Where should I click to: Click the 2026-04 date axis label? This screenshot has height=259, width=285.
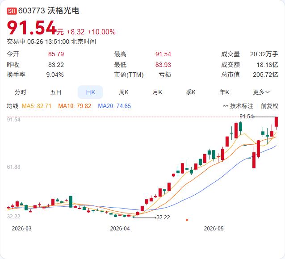tap(120, 229)
